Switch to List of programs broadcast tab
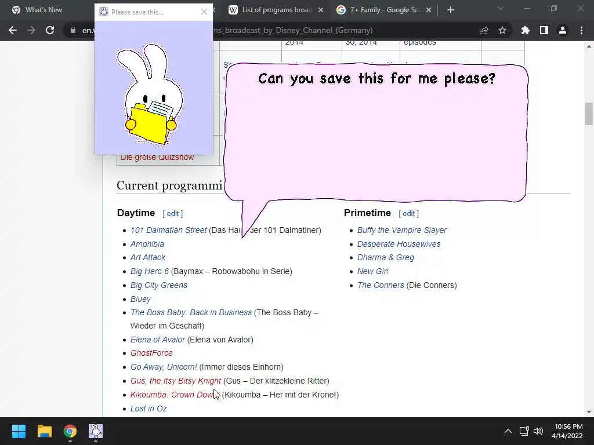The image size is (594, 445). tap(277, 10)
